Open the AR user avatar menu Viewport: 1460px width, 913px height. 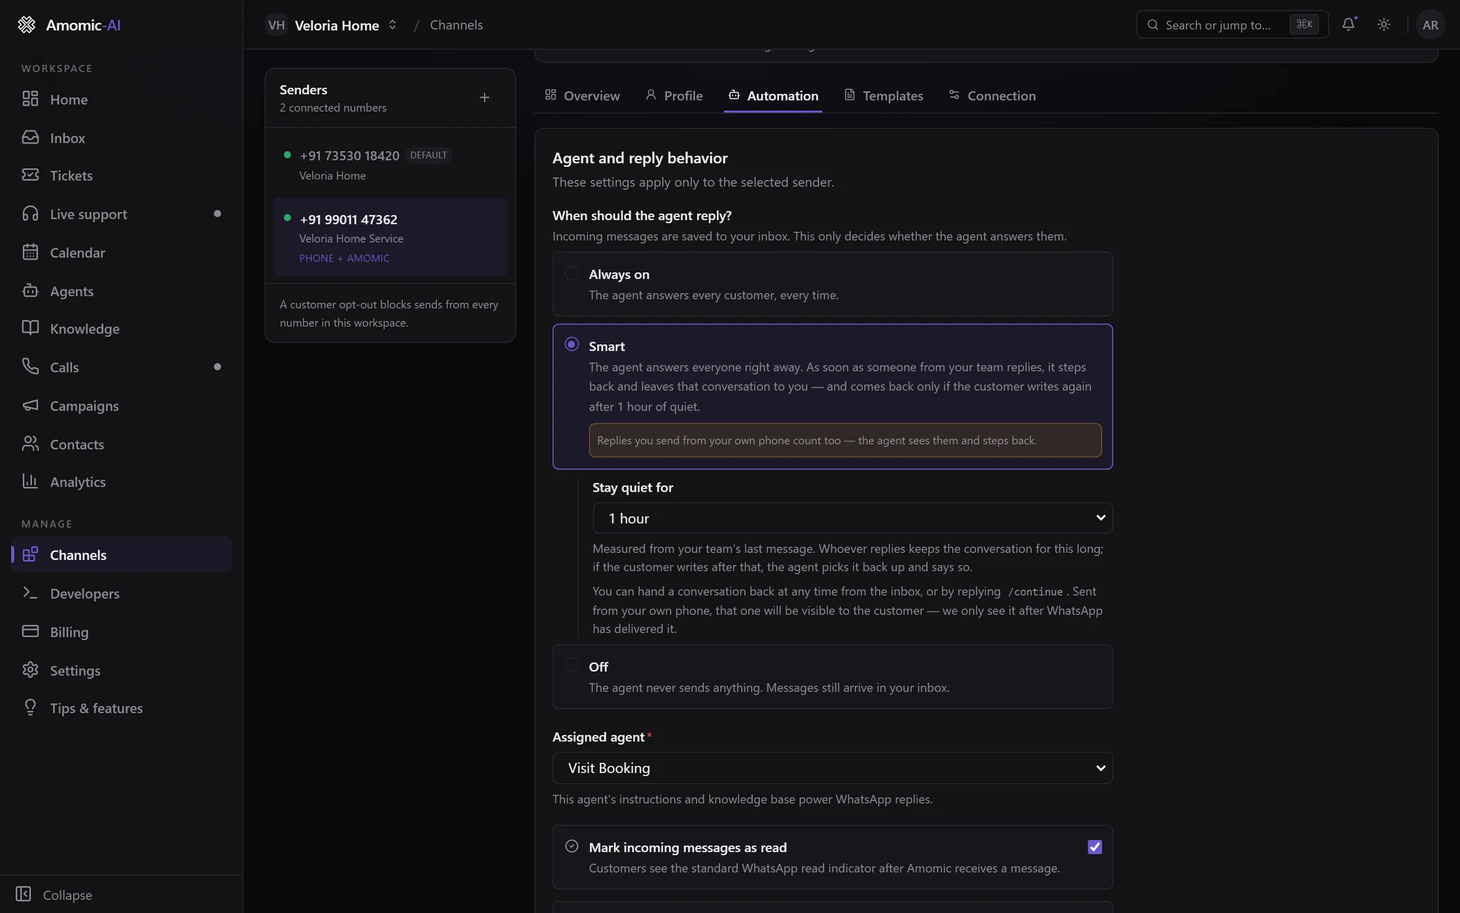click(1430, 24)
